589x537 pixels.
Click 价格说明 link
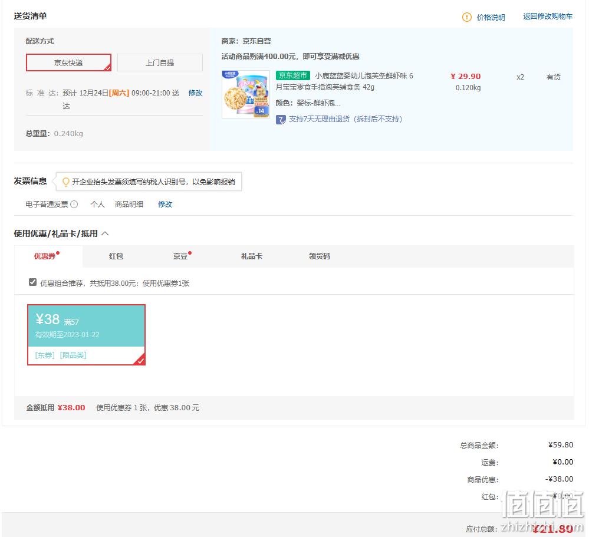[491, 17]
